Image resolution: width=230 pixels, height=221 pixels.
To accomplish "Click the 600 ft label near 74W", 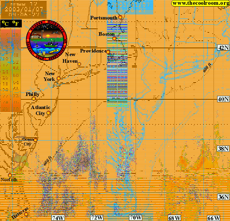I will 48,161.
